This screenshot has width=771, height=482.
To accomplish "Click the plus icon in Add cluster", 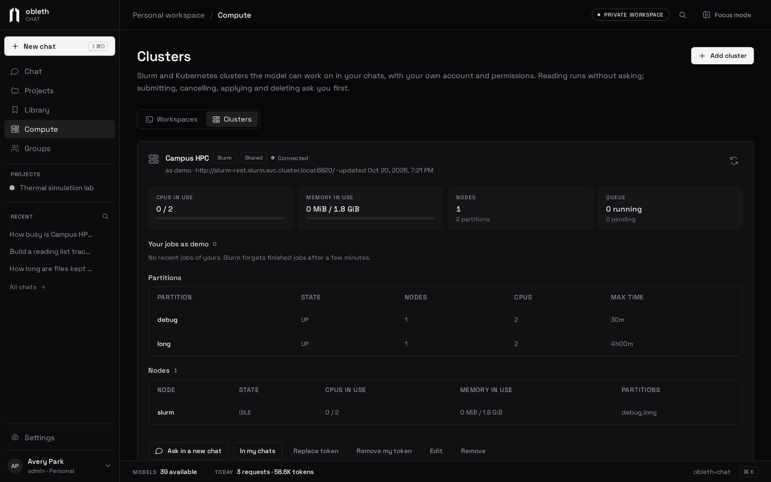I will coord(702,56).
